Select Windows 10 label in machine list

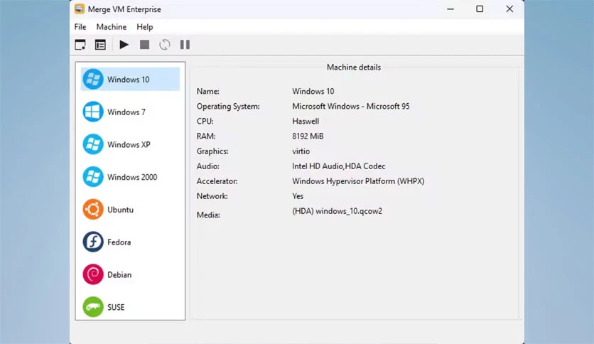point(129,80)
